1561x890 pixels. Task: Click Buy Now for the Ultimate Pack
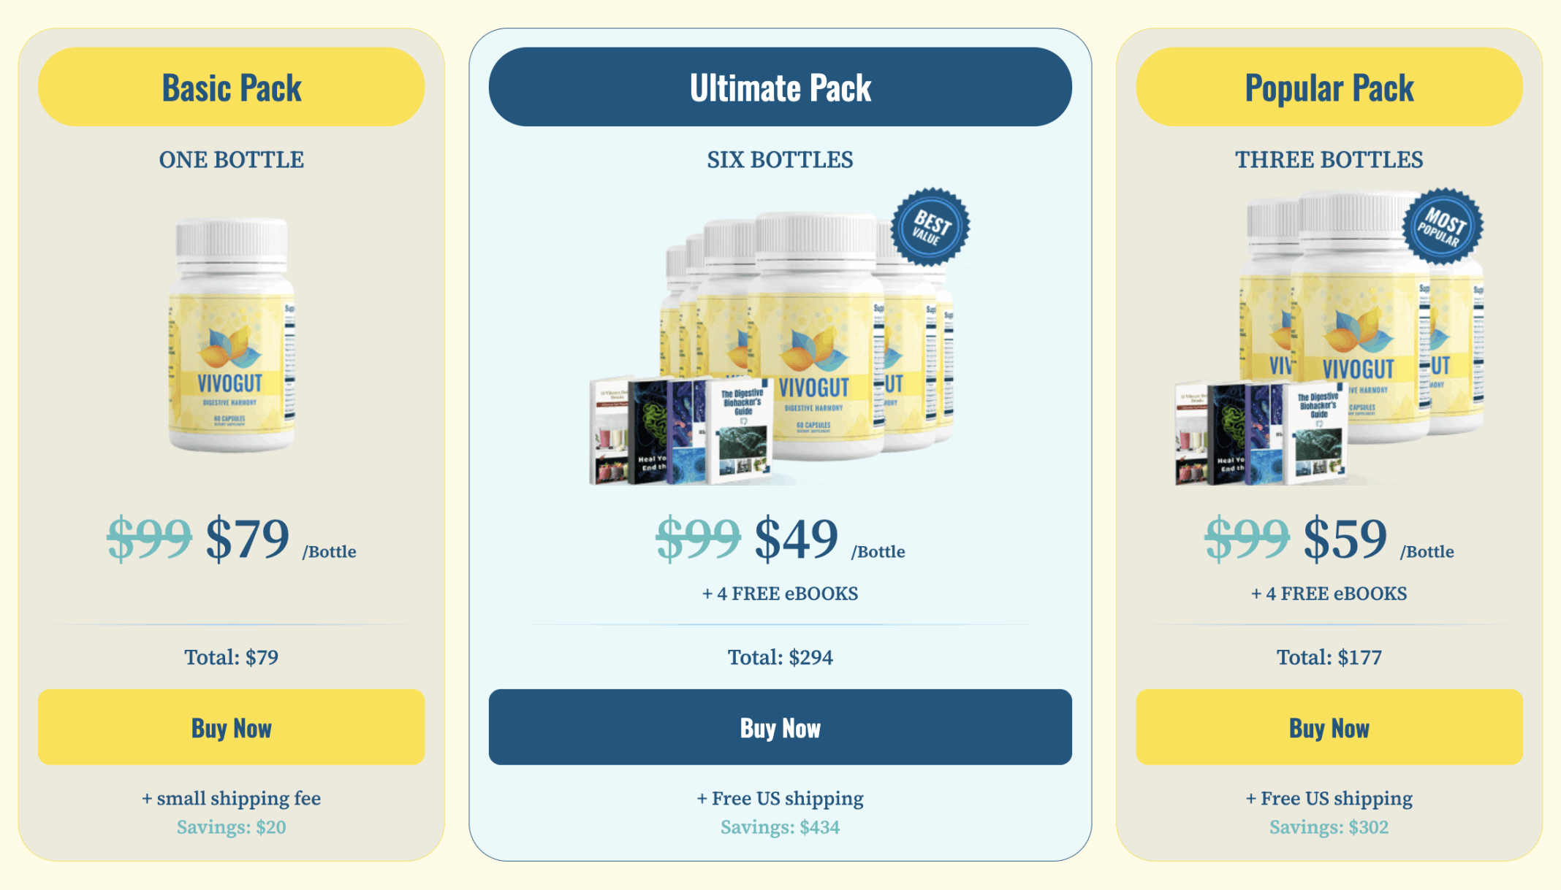[x=779, y=727]
